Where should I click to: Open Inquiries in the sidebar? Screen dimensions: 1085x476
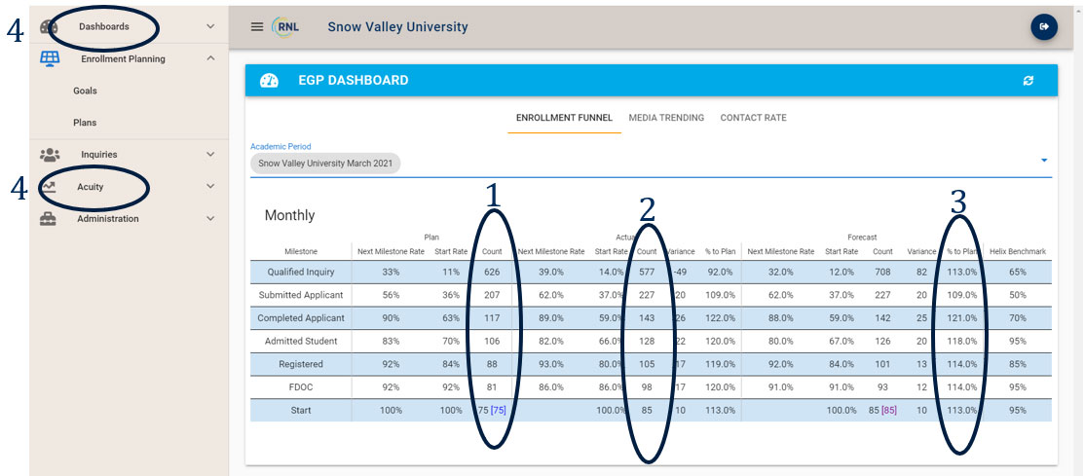click(99, 154)
